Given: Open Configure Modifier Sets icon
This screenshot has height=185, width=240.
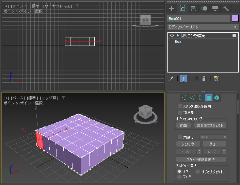Looking at the screenshot, I should point(216,79).
